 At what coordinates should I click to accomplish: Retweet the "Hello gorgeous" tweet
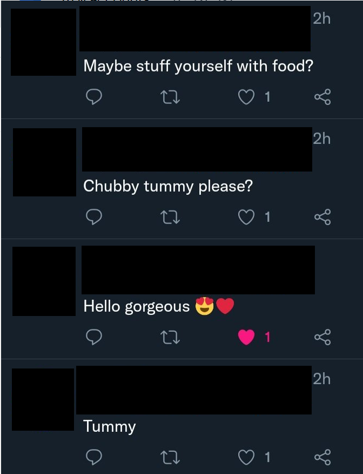point(171,338)
